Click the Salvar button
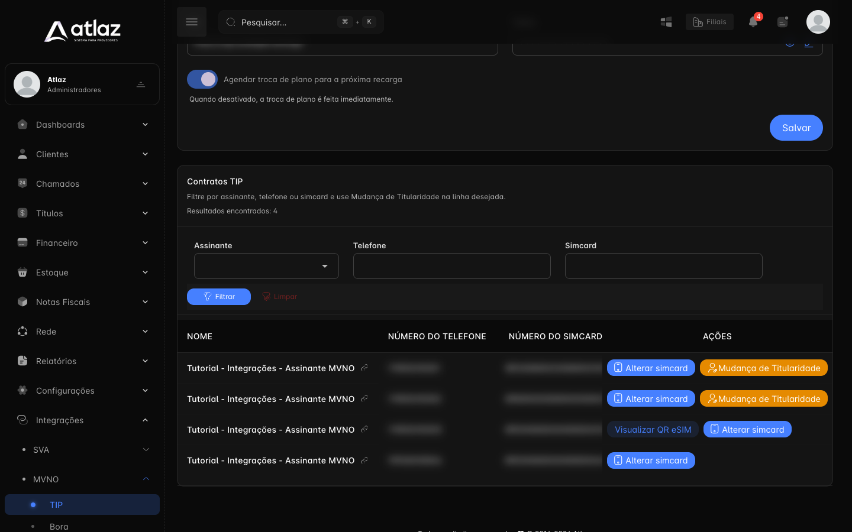852x532 pixels. point(796,128)
